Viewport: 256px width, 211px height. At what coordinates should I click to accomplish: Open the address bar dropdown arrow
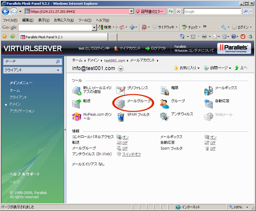tap(131, 11)
